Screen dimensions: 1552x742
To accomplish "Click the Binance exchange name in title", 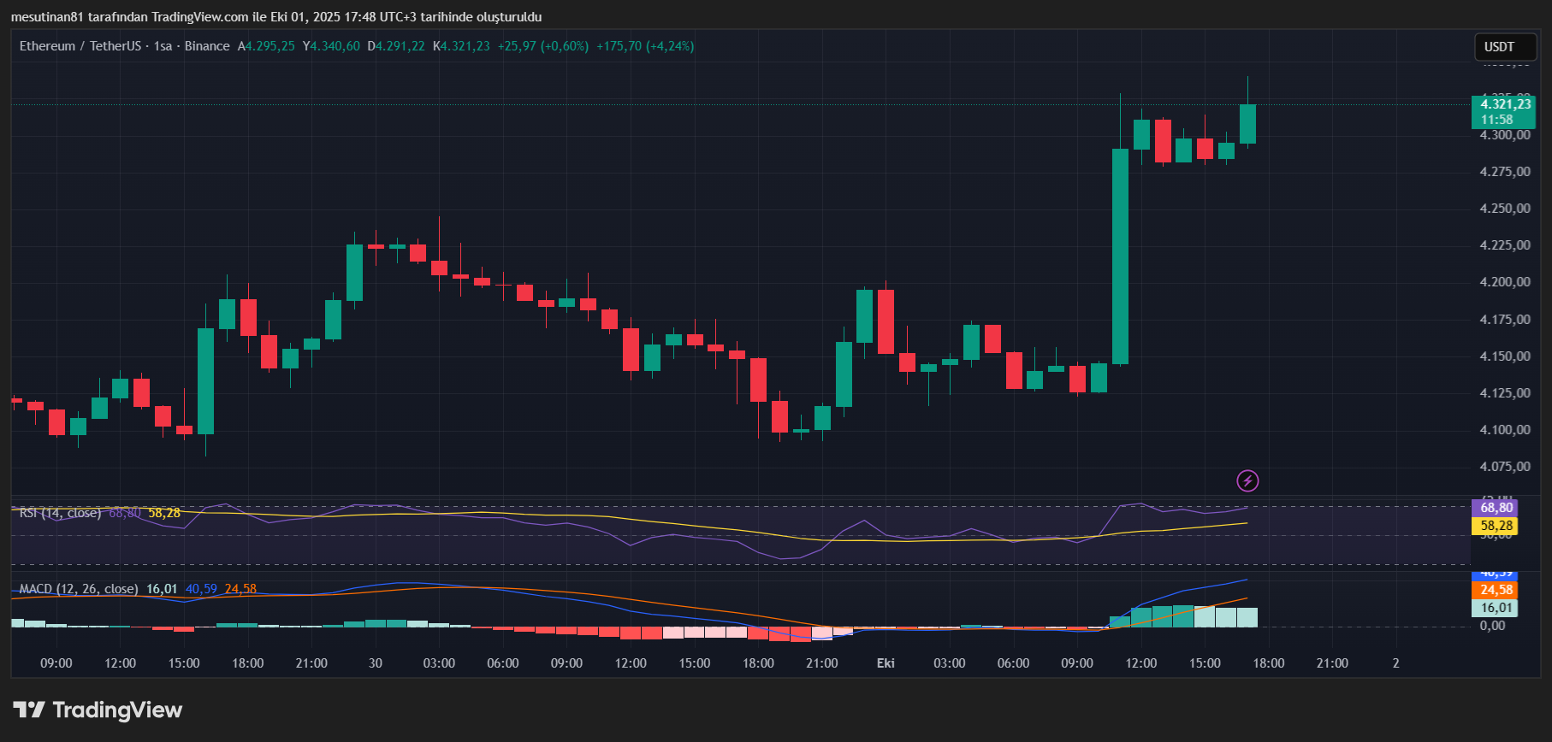I will (x=207, y=46).
